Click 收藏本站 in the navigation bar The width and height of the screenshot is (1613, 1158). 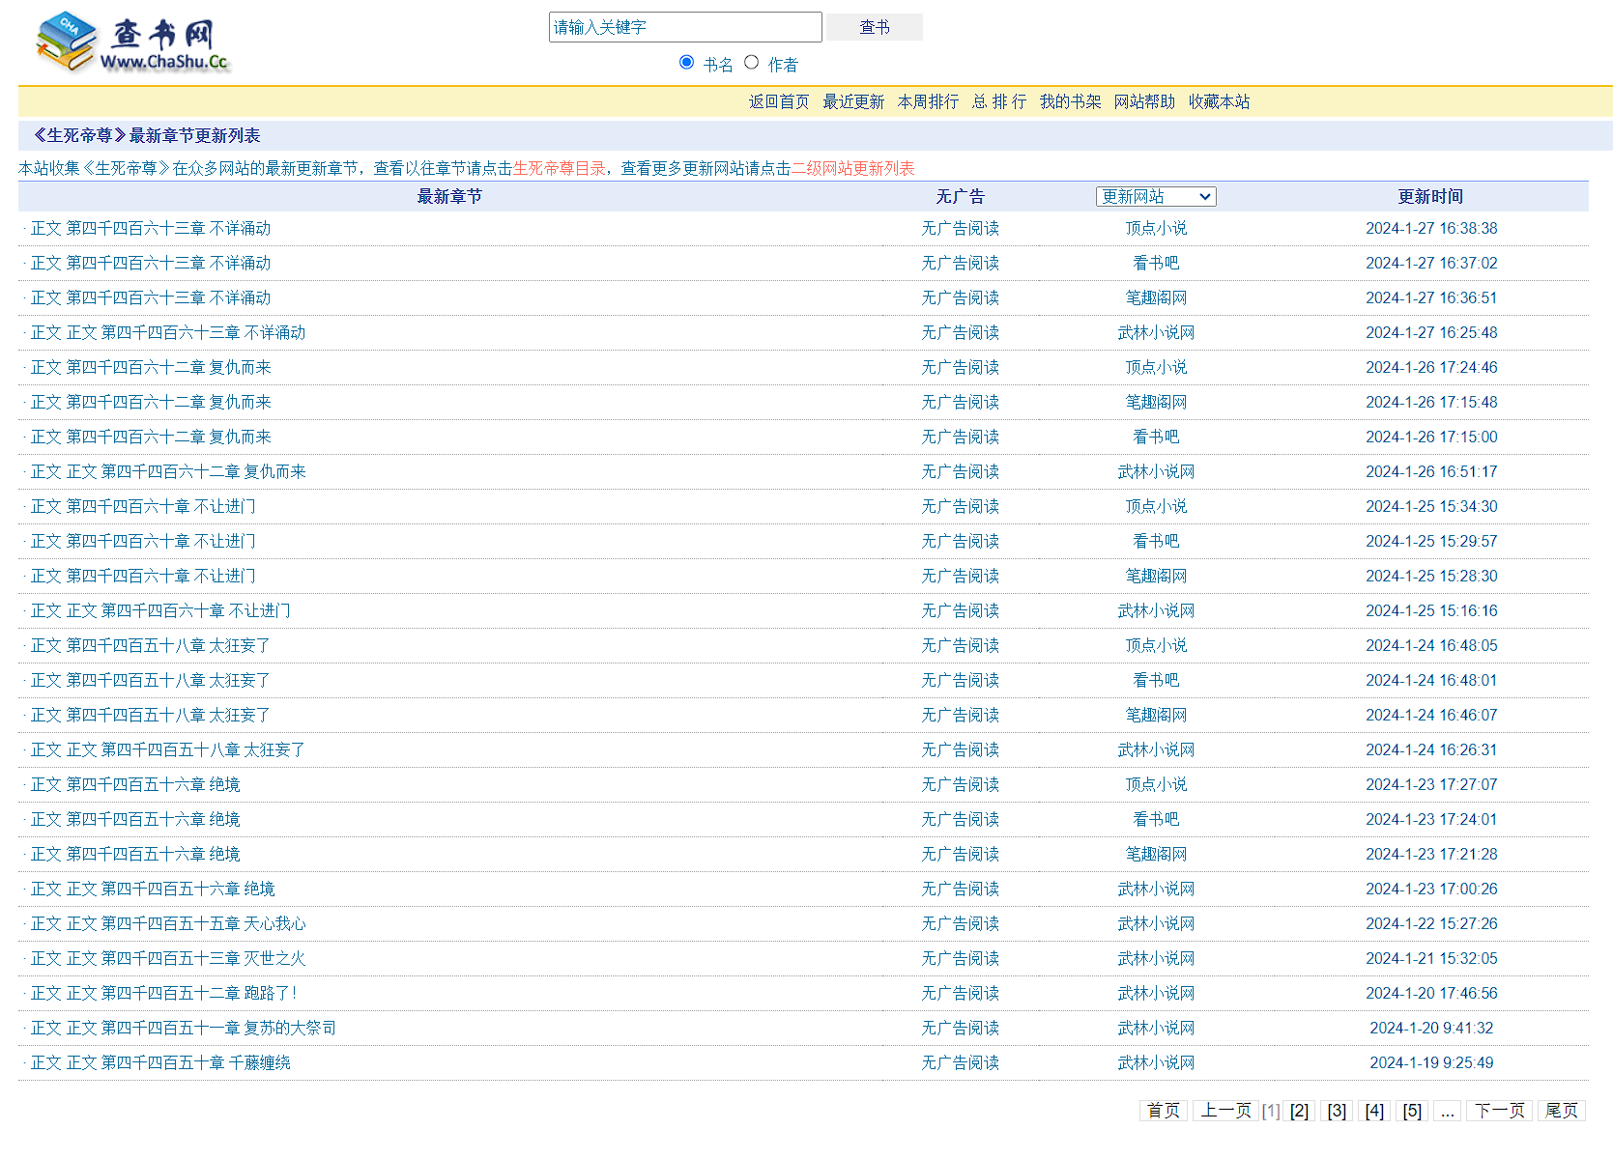(x=1219, y=102)
